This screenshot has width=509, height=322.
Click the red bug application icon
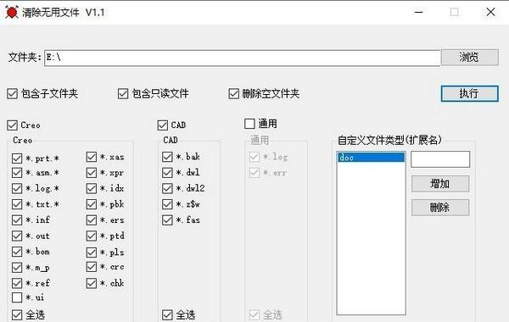[12, 13]
